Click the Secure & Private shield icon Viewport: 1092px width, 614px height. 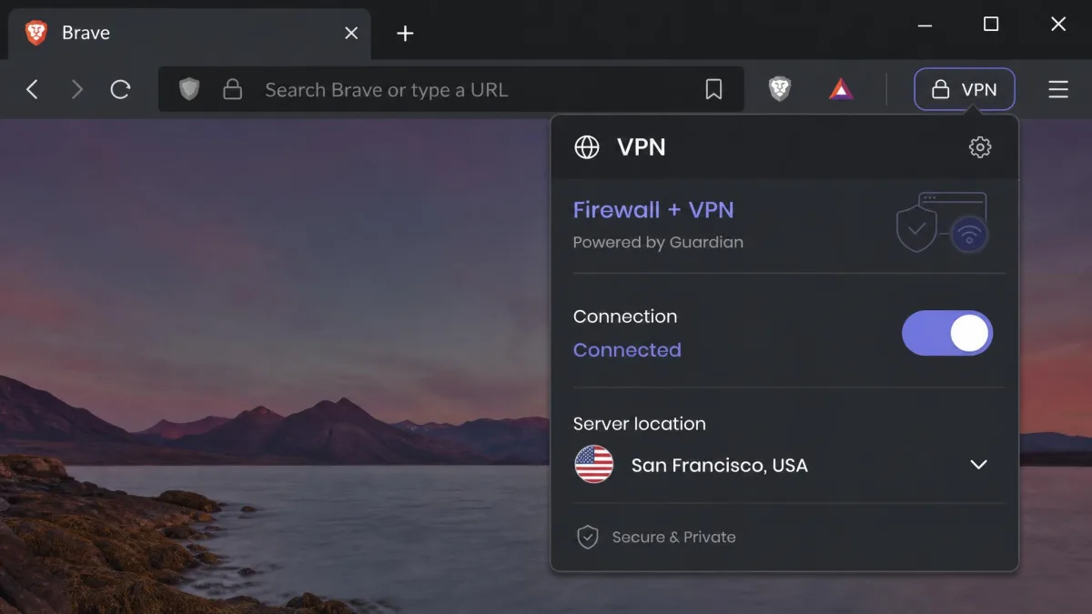[588, 537]
